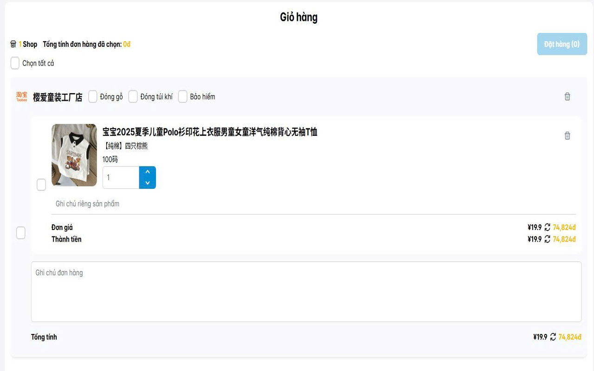Check the Đóng túi khí option
594x371 pixels.
click(133, 96)
